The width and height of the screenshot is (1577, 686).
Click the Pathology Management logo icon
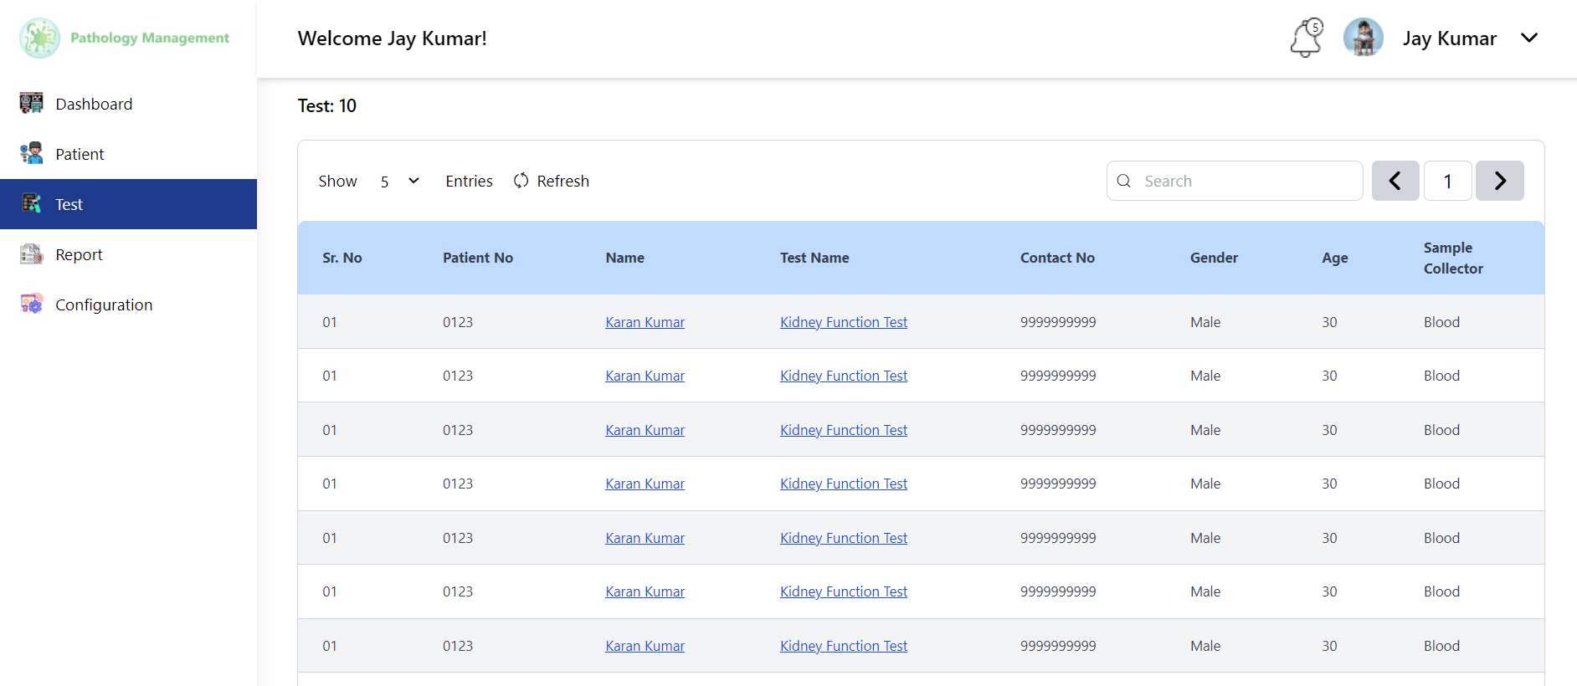pos(39,38)
